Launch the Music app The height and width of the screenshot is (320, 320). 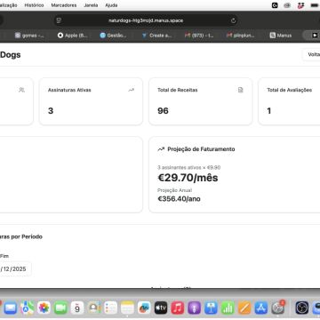click(x=178, y=308)
